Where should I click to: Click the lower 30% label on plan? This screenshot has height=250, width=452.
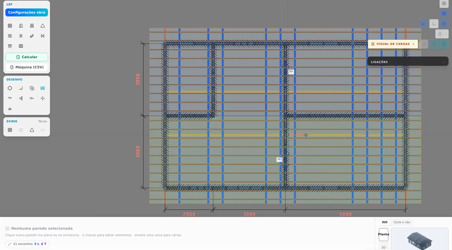coord(280,159)
